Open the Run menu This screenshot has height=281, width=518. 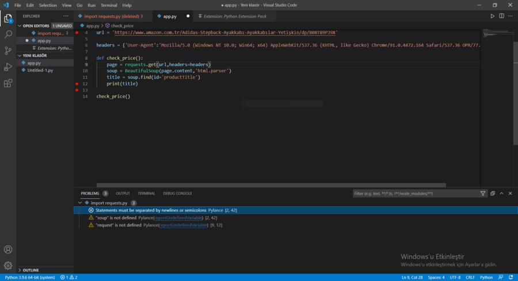92,5
